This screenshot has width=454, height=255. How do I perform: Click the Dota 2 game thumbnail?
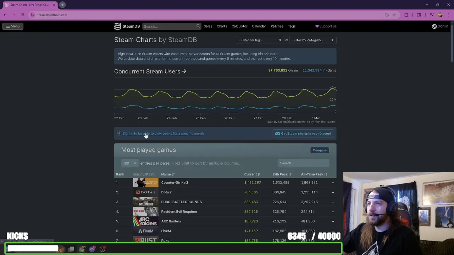coord(145,192)
